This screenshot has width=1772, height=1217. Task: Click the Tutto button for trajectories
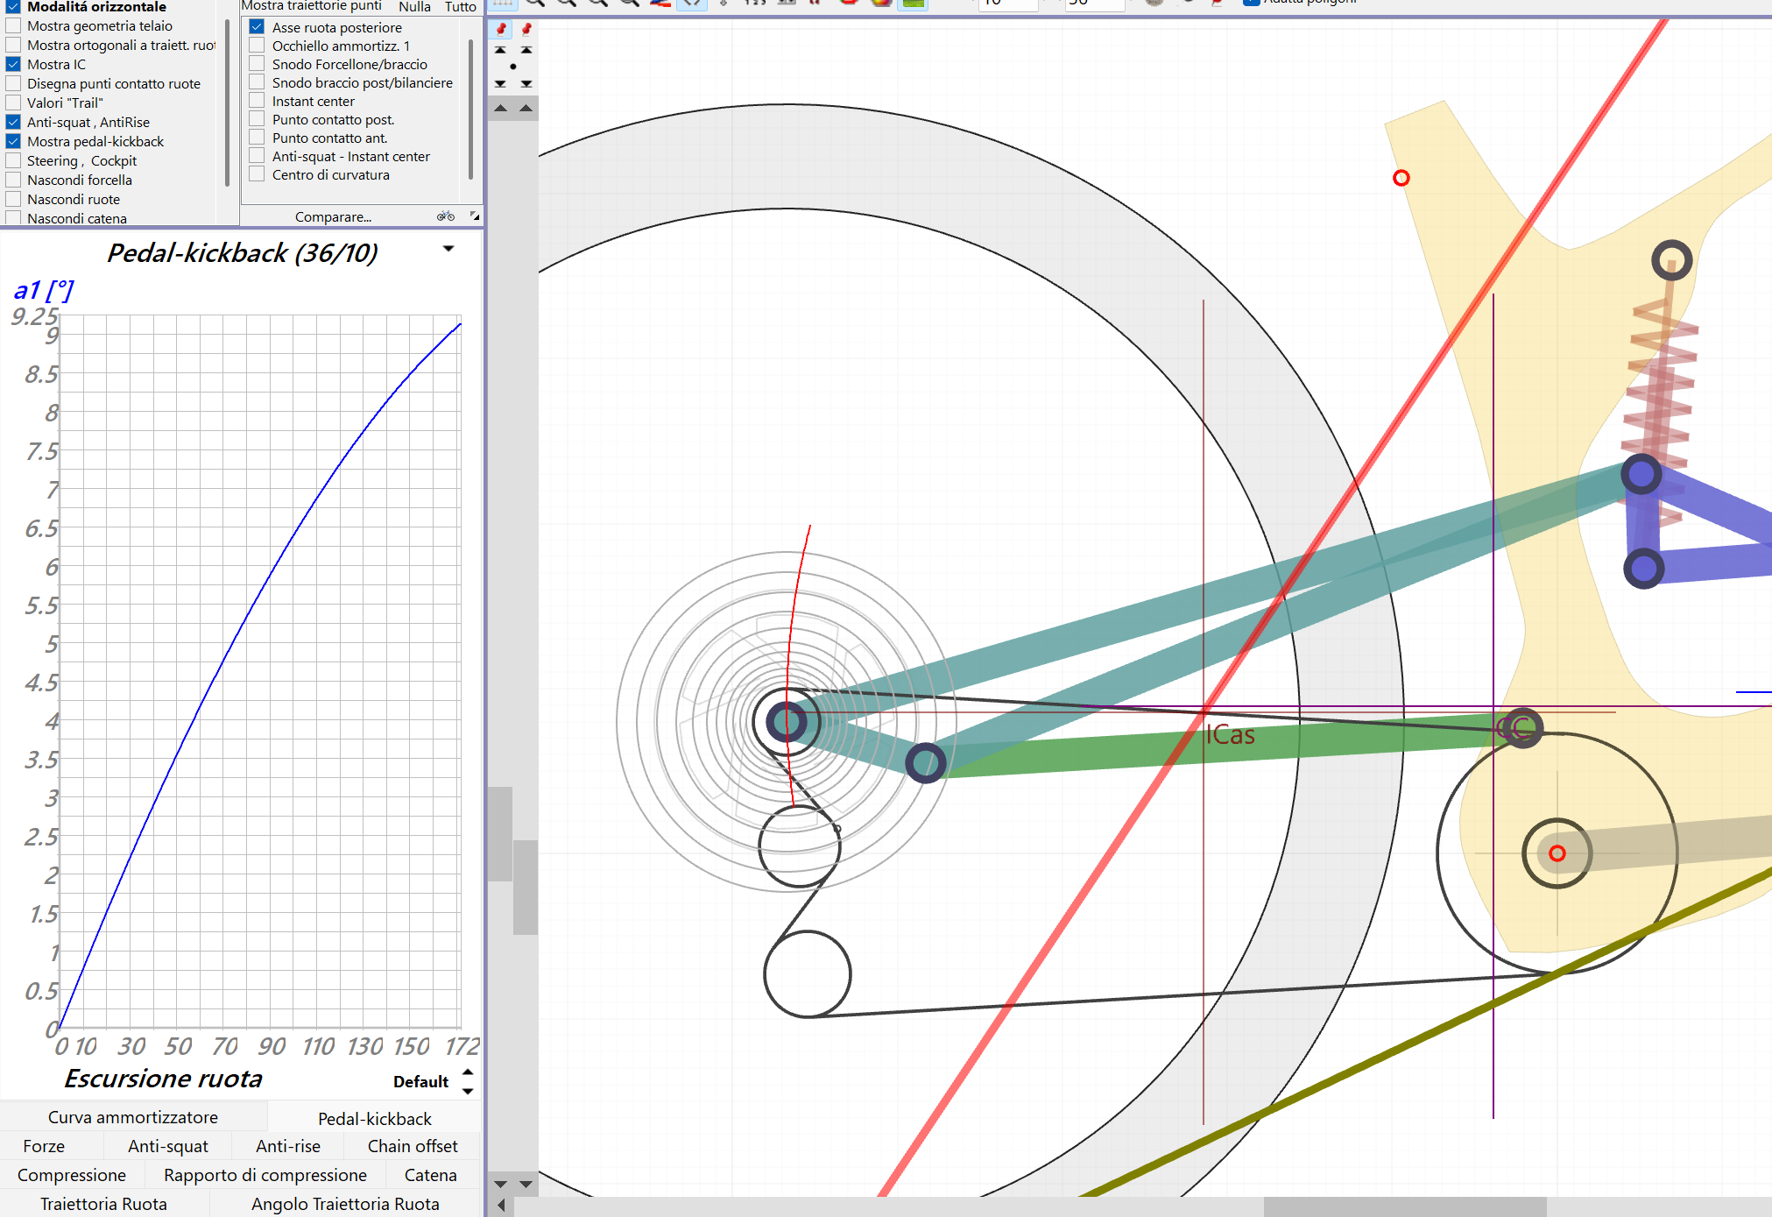[460, 7]
